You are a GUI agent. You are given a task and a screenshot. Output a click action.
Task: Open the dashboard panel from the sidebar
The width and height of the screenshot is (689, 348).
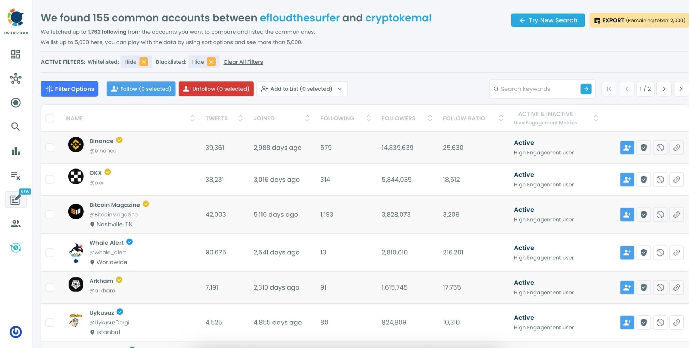(15, 54)
